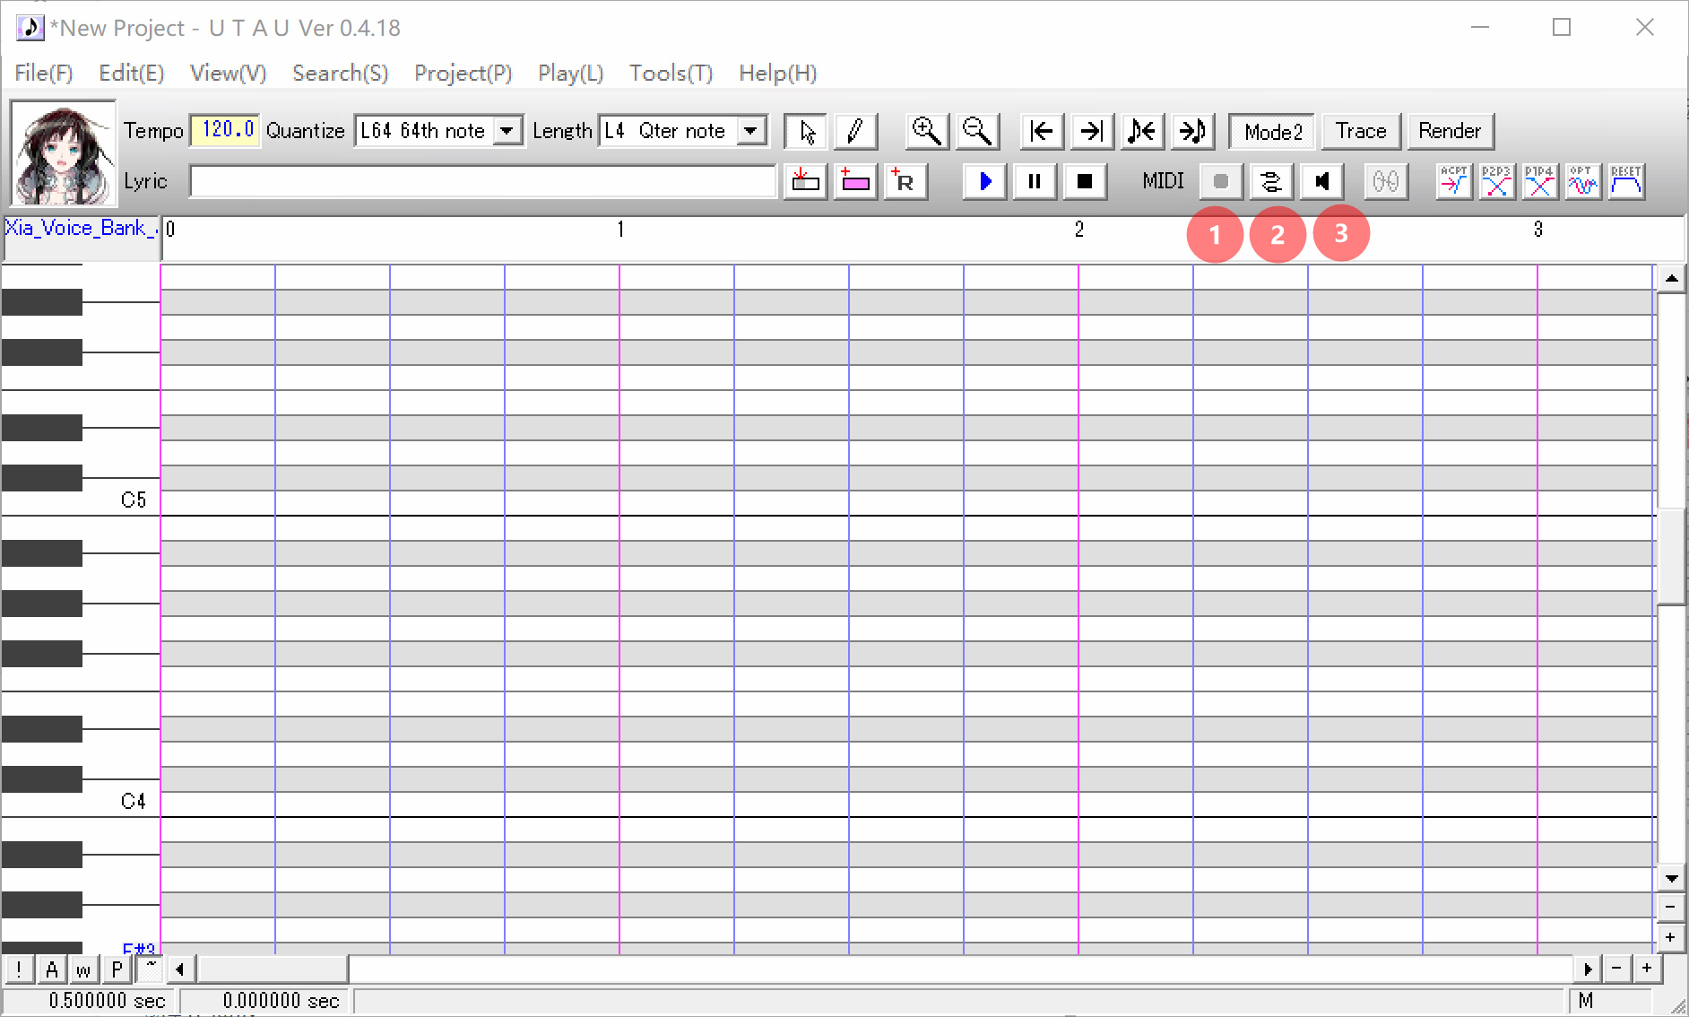Toggle the tilde pitch display button
This screenshot has width=1689, height=1017.
[151, 969]
